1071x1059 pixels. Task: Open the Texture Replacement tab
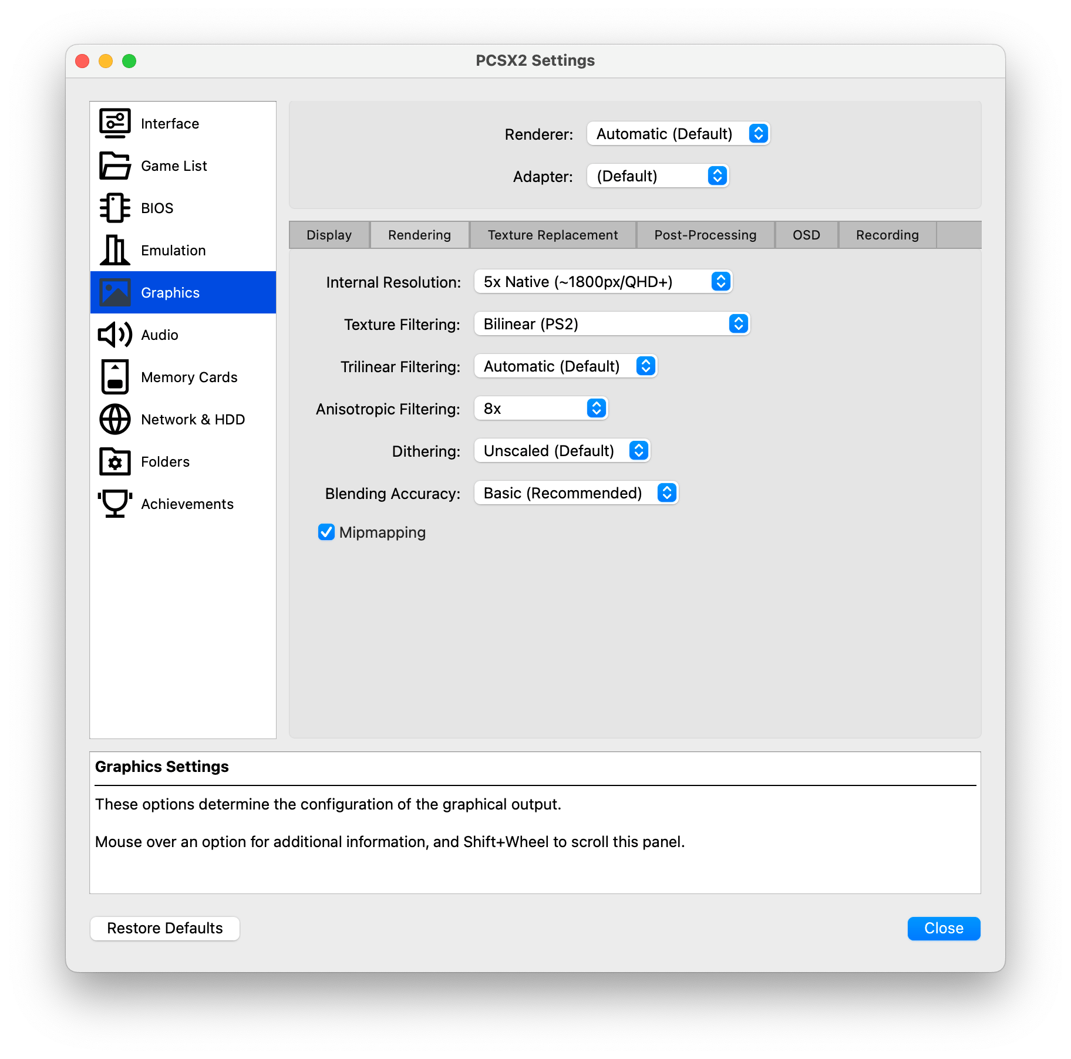[x=553, y=235]
